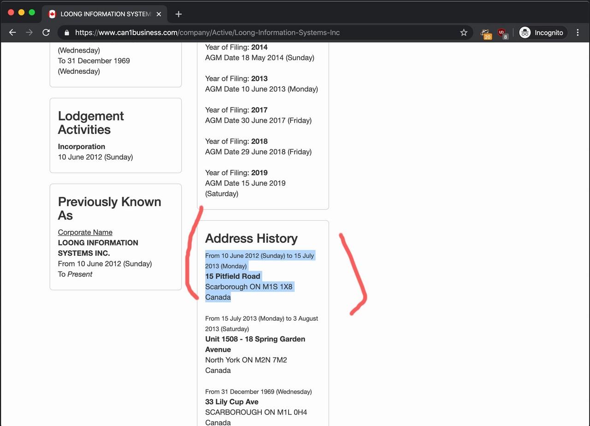Click Year of Filing: 2017

click(x=236, y=110)
